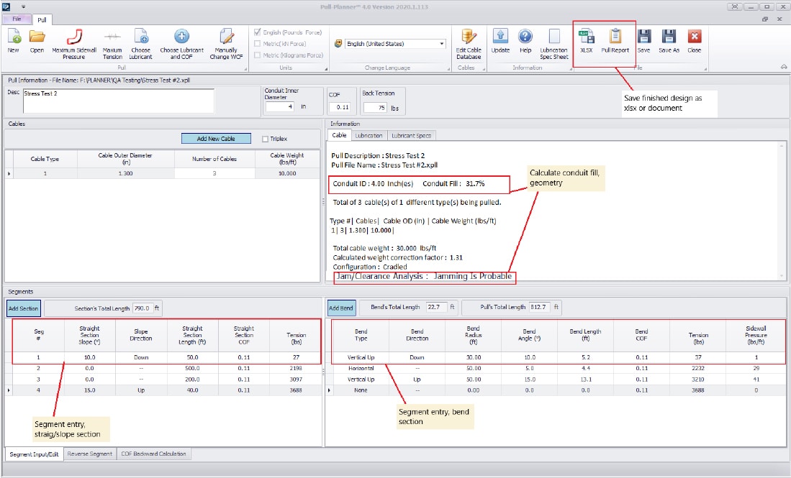Click Choose Lubricant and COF icon
This screenshot has width=791, height=478.
(181, 44)
